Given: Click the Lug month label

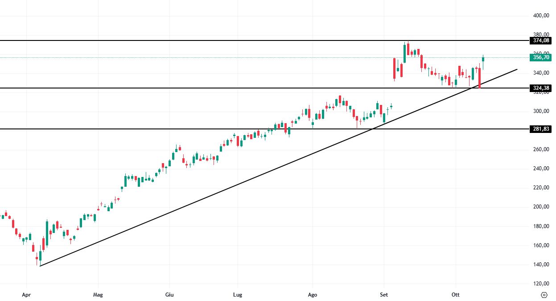Looking at the screenshot, I should click(237, 295).
